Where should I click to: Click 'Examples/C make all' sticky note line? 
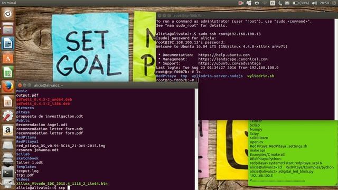coord(267,155)
